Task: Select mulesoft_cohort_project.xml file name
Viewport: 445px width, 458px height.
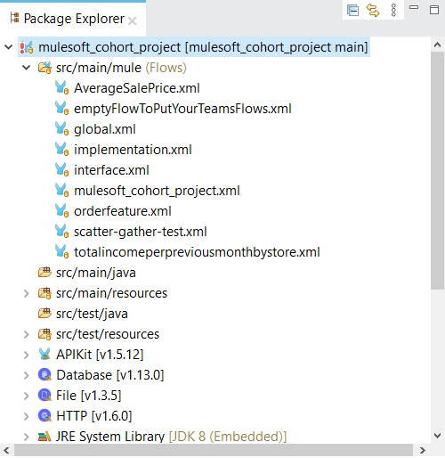Action: [157, 191]
